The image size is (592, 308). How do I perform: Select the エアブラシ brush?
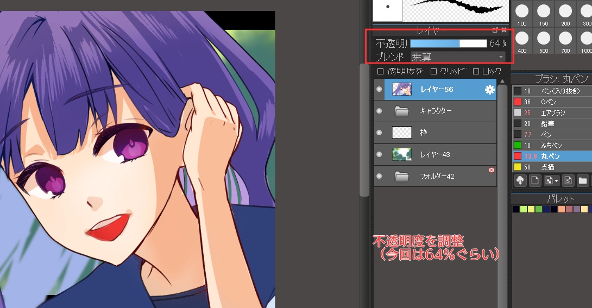[552, 113]
